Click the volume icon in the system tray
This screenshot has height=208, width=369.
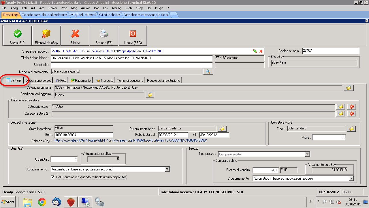(339, 202)
